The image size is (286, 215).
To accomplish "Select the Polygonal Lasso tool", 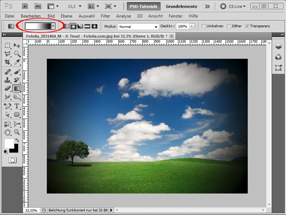I will click(x=8, y=53).
